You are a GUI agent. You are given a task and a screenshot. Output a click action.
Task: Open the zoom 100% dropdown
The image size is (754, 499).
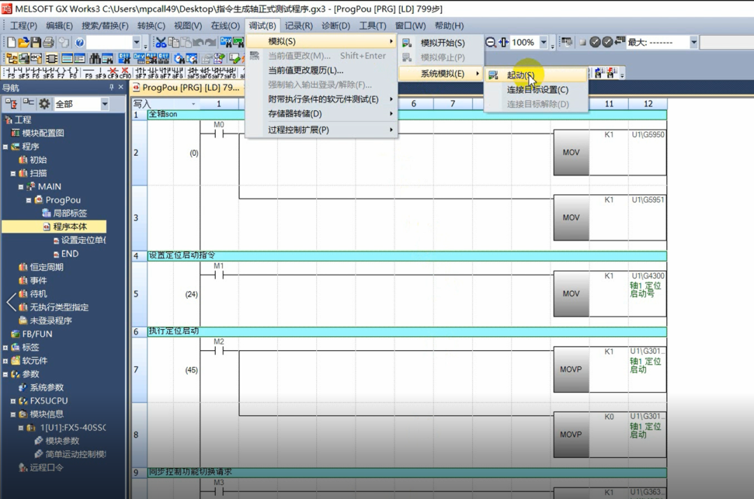pos(543,43)
